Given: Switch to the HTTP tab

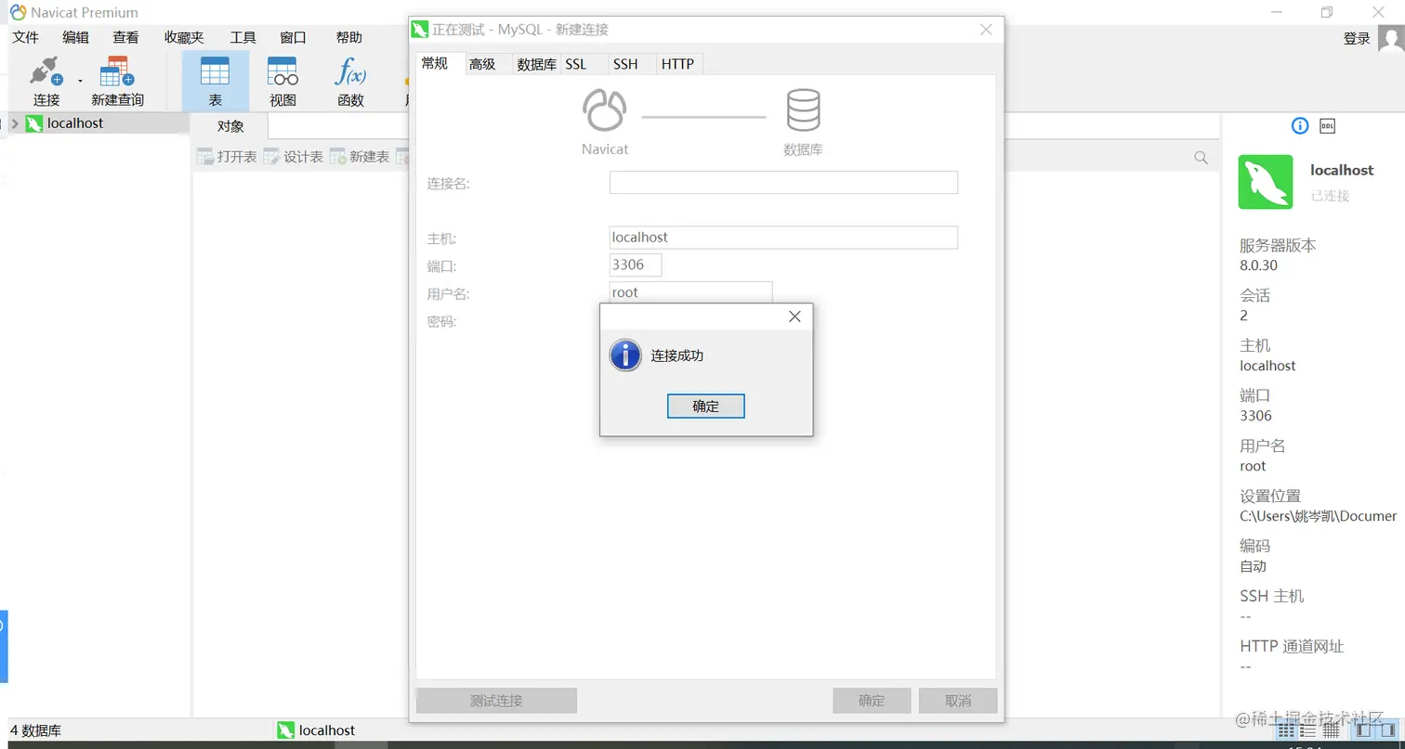Looking at the screenshot, I should tap(678, 64).
